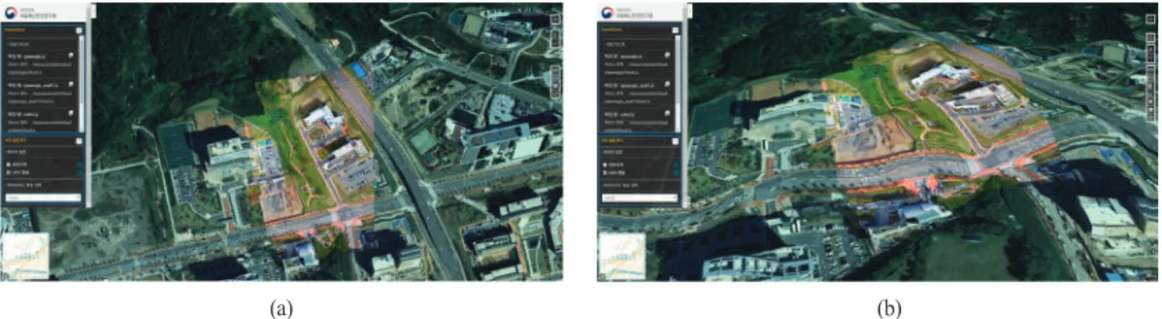Click the first file entry's icon in screenshot (a)
The height and width of the screenshot is (319, 1162).
click(x=71, y=56)
